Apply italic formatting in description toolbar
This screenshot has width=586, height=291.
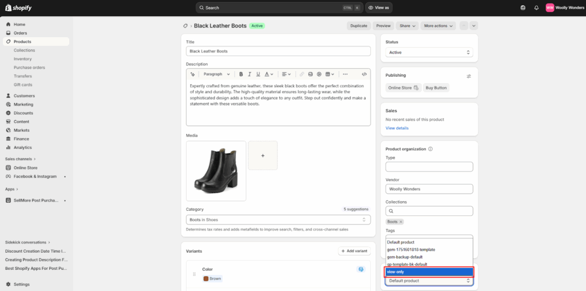tap(250, 74)
